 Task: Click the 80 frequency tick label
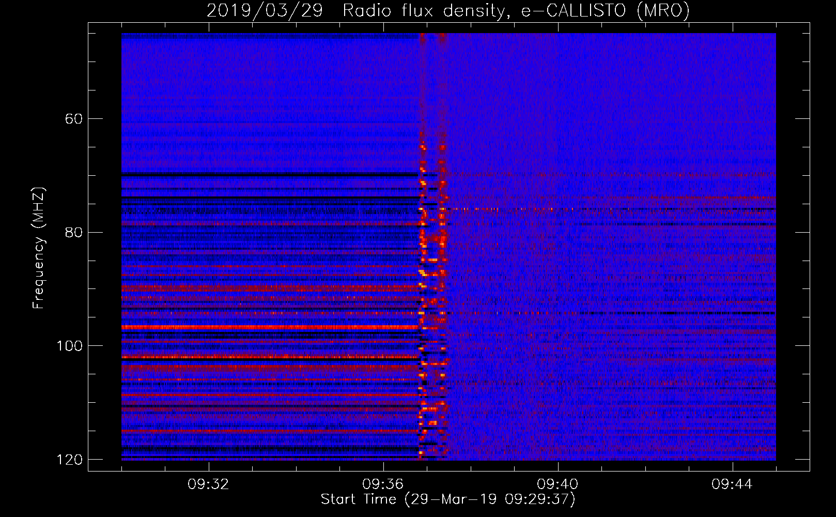coord(73,232)
